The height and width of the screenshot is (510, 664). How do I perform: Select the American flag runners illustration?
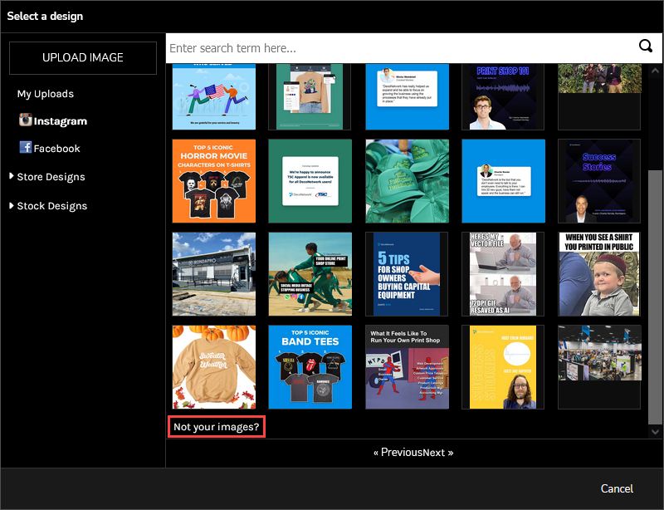(x=214, y=96)
